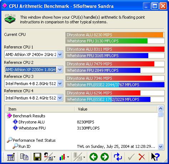Click magnifier icon beside Run ID

(x=15, y=146)
